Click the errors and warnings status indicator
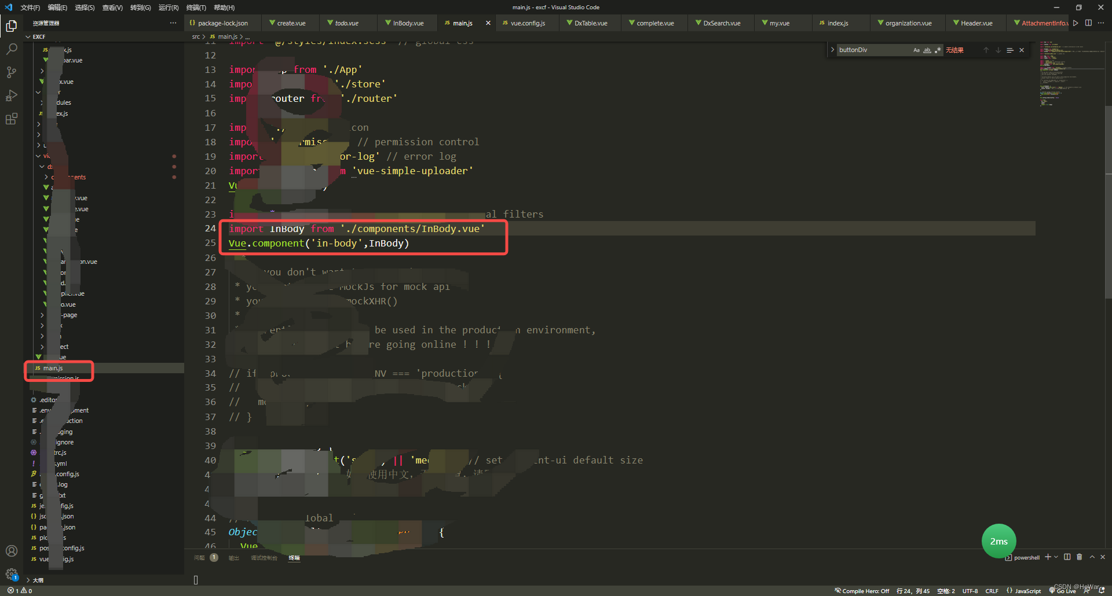The width and height of the screenshot is (1112, 596). point(20,591)
